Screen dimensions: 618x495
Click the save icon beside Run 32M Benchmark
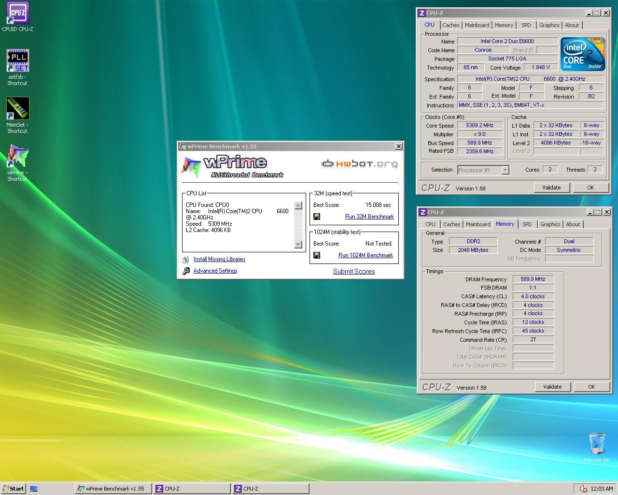click(x=317, y=217)
